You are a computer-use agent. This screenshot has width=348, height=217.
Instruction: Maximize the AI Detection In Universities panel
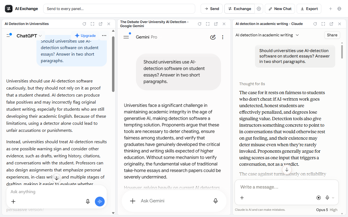[92, 24]
